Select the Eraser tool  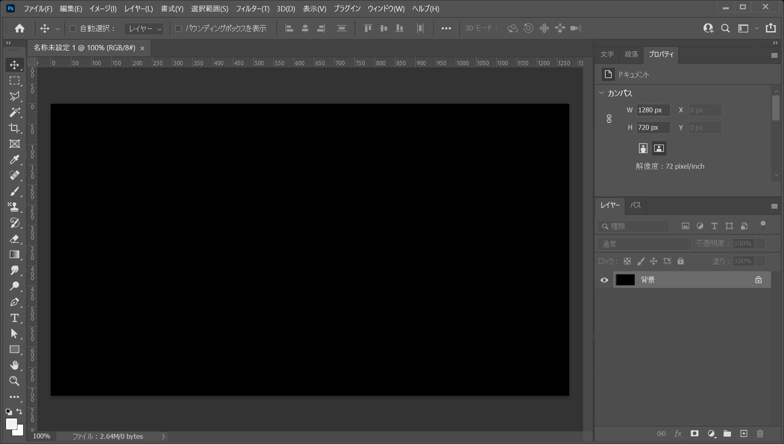pyautogui.click(x=14, y=239)
